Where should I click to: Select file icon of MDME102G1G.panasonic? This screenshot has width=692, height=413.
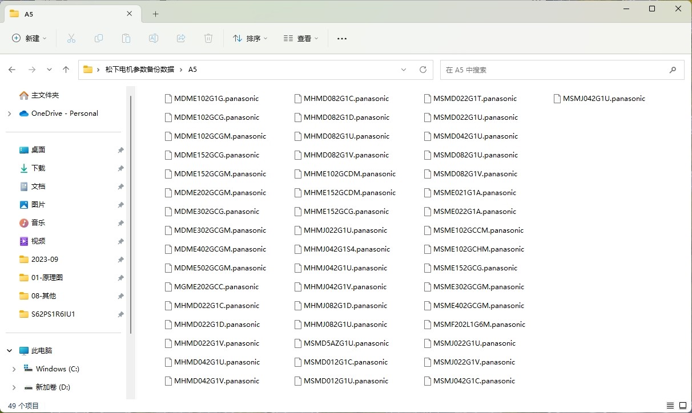point(168,98)
